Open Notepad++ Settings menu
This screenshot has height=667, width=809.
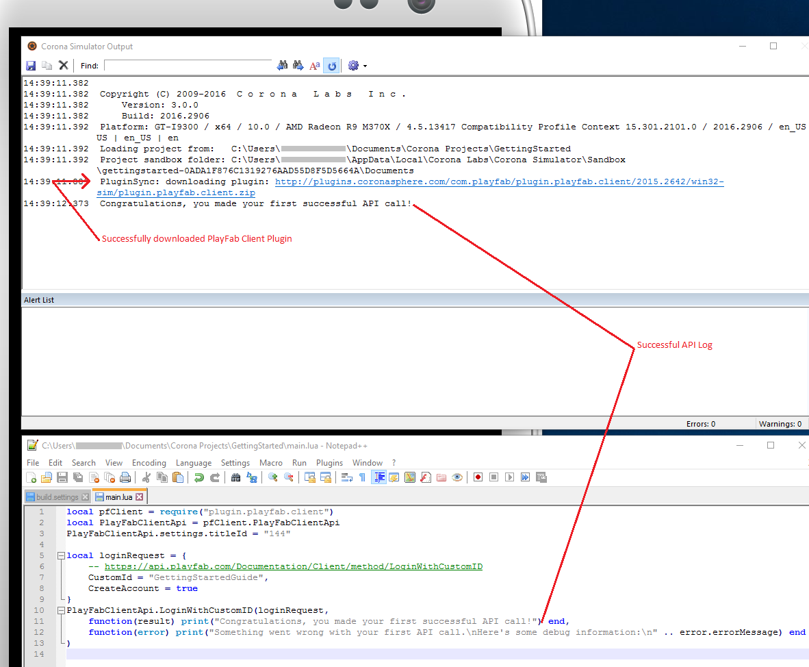[235, 462]
